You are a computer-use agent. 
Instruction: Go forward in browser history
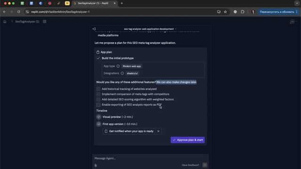click(11, 12)
